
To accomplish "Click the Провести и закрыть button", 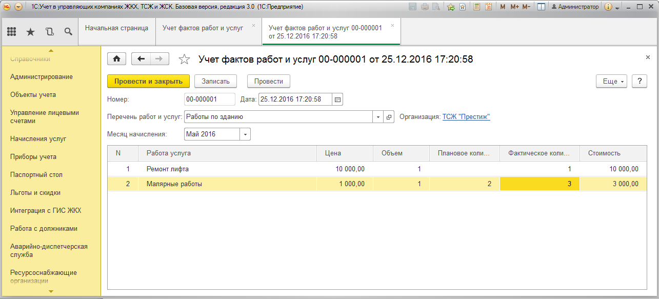I will 148,82.
